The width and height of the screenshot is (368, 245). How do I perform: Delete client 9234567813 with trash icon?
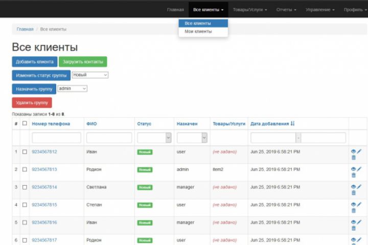[354, 175]
